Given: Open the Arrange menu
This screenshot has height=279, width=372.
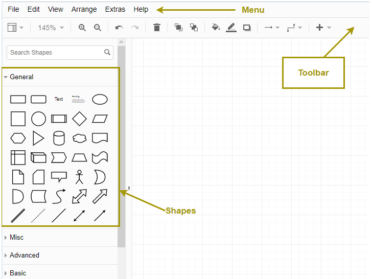Looking at the screenshot, I should click(x=84, y=9).
